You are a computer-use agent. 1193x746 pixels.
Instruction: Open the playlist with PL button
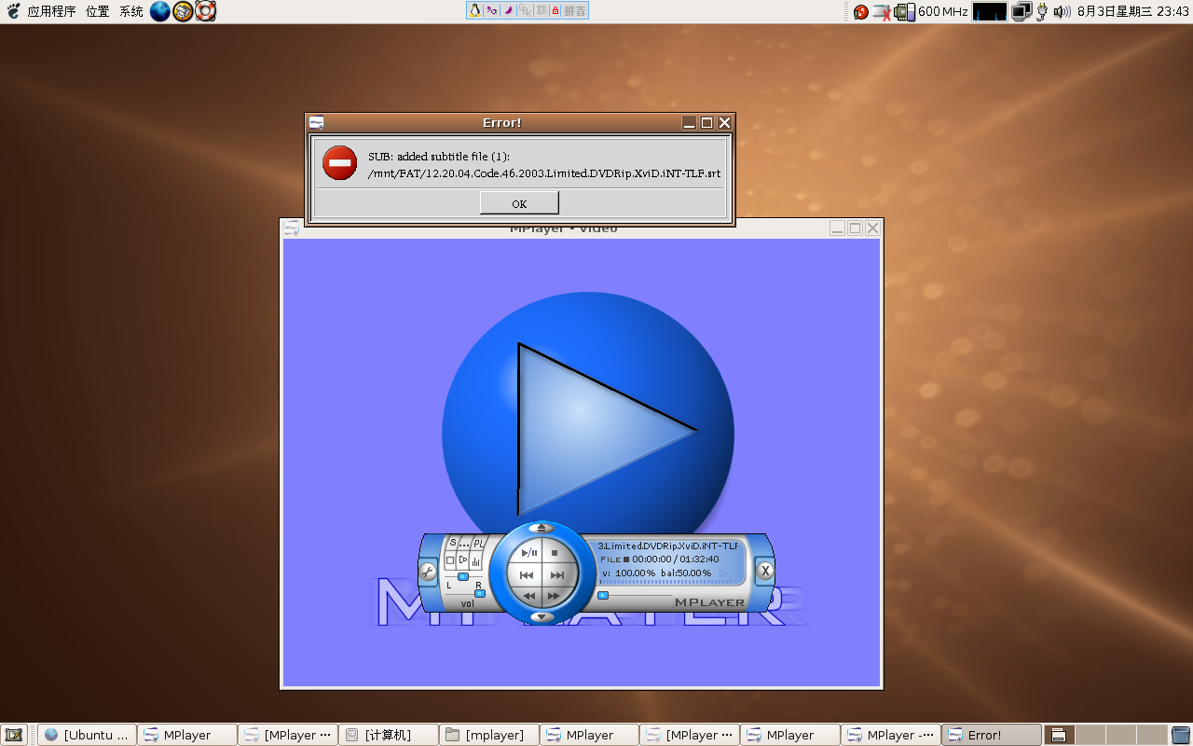pyautogui.click(x=479, y=543)
